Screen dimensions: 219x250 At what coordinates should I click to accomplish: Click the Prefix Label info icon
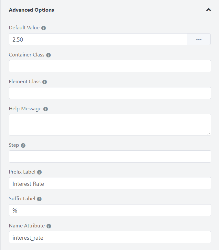click(x=39, y=172)
